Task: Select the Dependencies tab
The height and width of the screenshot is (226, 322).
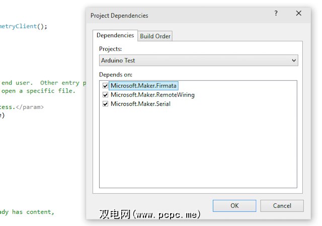Action: pos(115,36)
